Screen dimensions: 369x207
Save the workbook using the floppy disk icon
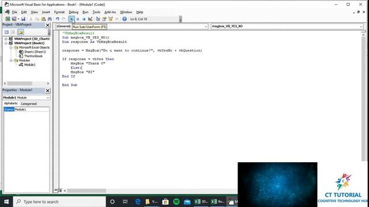(x=23, y=19)
